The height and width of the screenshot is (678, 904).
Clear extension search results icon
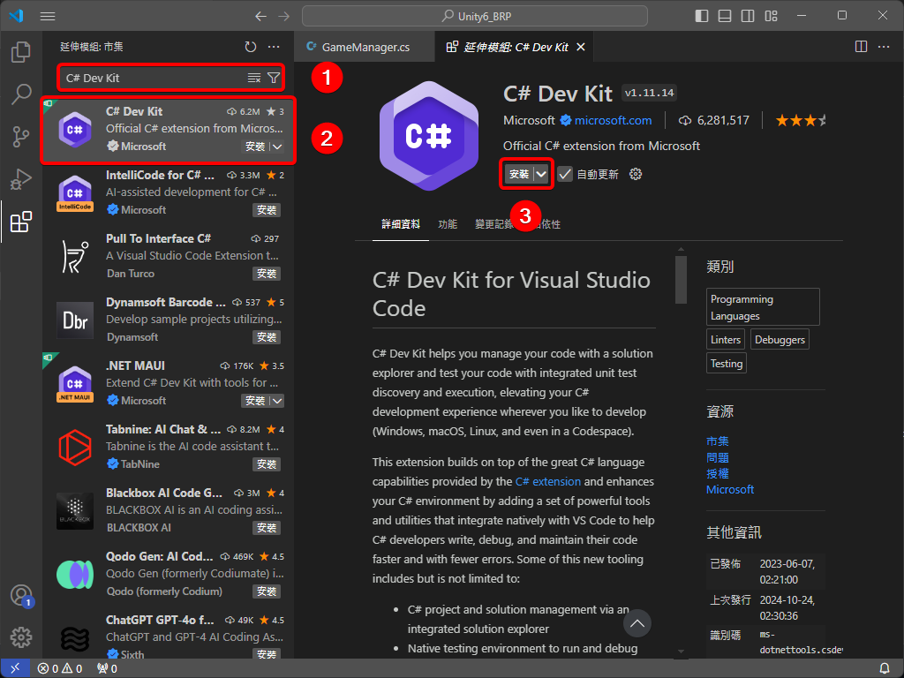[x=254, y=78]
